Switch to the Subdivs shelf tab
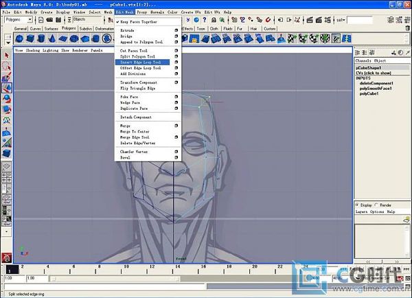Screen dimensions: 412x298 pyautogui.click(x=85, y=29)
